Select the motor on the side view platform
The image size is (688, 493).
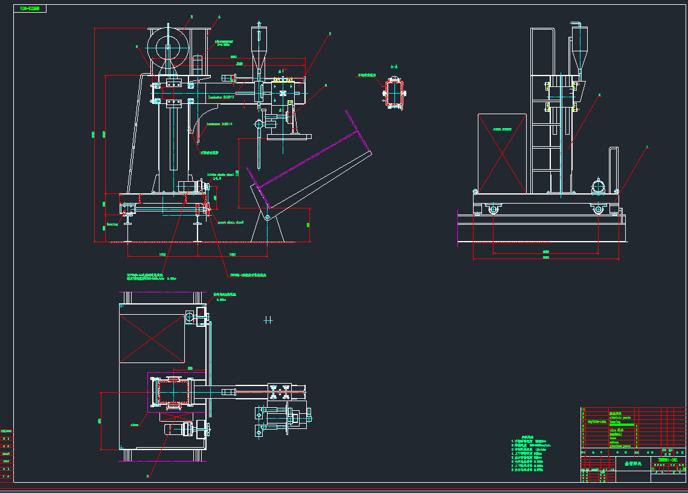click(x=599, y=185)
